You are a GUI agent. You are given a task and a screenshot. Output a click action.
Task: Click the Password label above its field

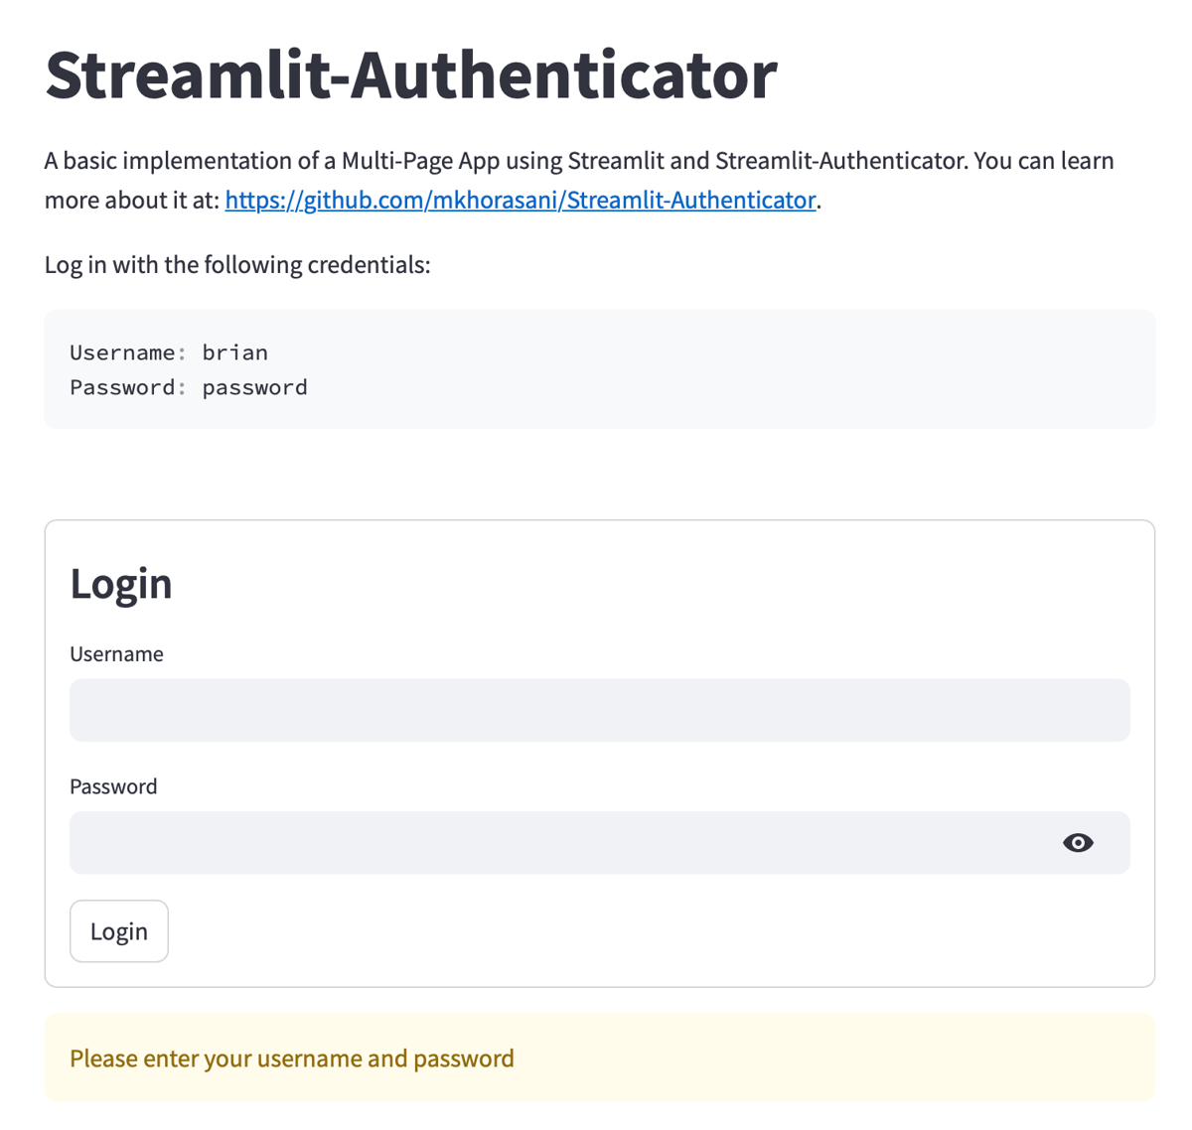click(113, 785)
